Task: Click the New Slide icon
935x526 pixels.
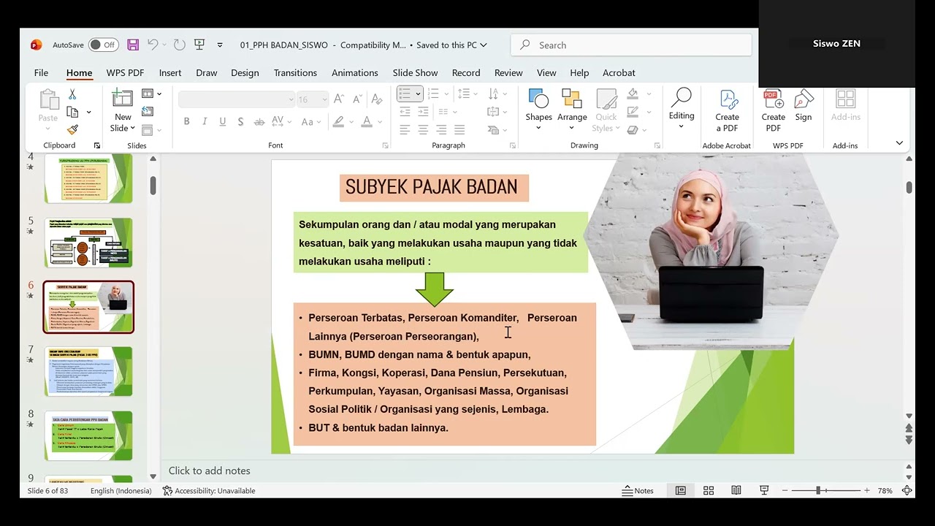Action: tap(123, 99)
